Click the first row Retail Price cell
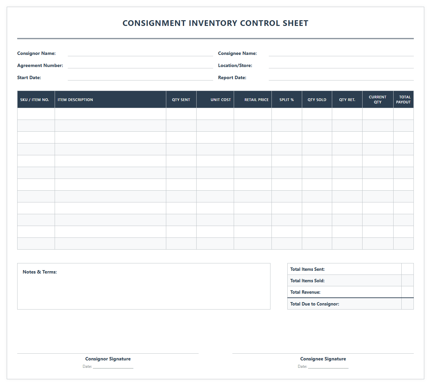The image size is (431, 386). 253,114
